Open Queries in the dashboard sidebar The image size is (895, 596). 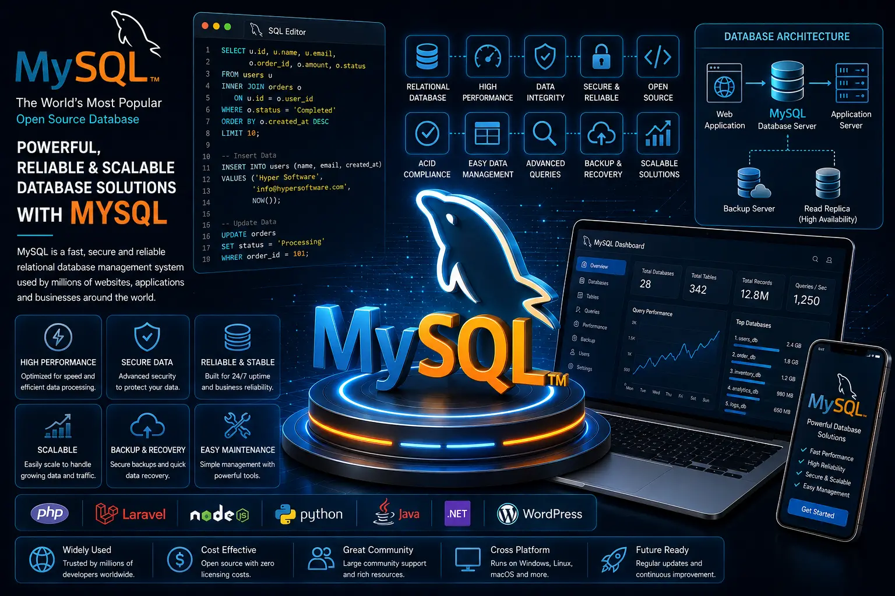pos(587,311)
